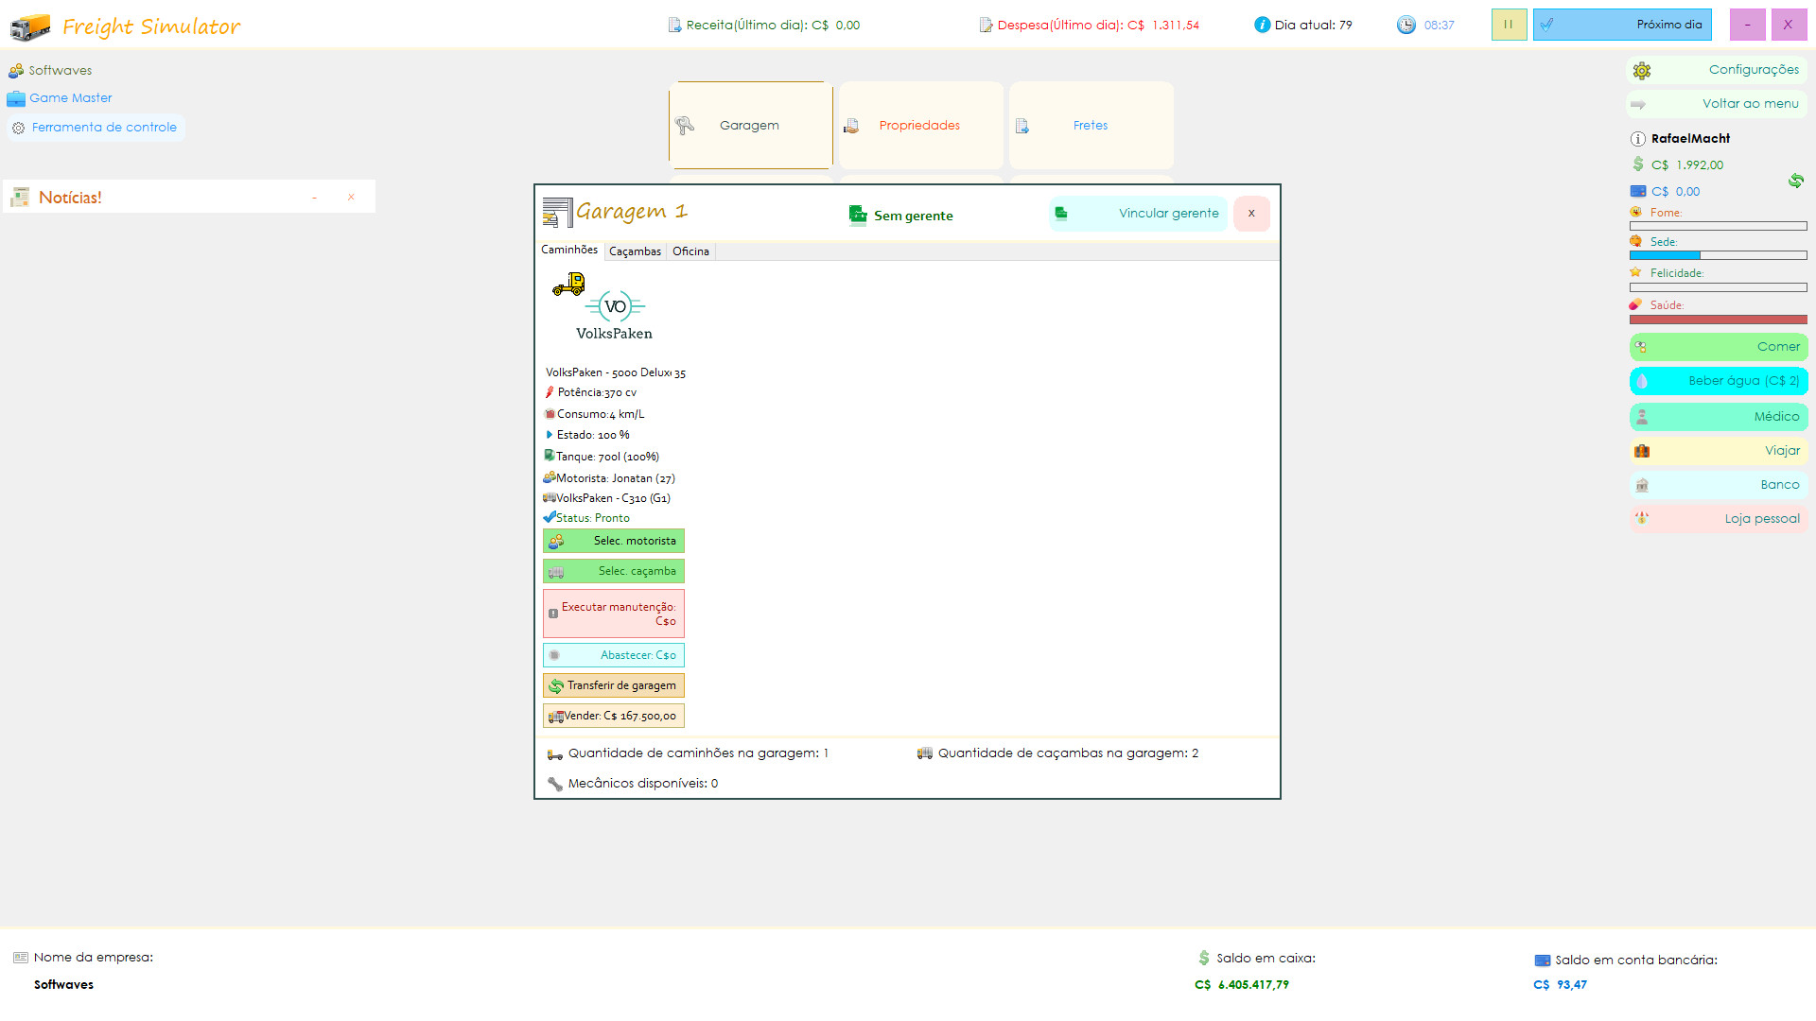Click the yellow truck icon in garage
The width and height of the screenshot is (1816, 1021).
coord(568,284)
